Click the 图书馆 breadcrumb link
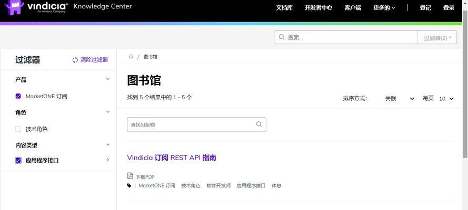The image size is (468, 210). 151,57
